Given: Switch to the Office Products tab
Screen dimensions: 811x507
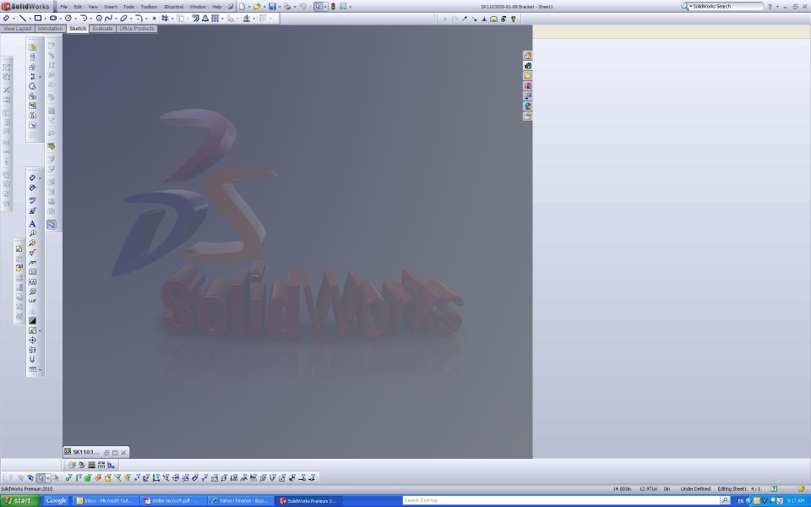Looking at the screenshot, I should point(137,29).
